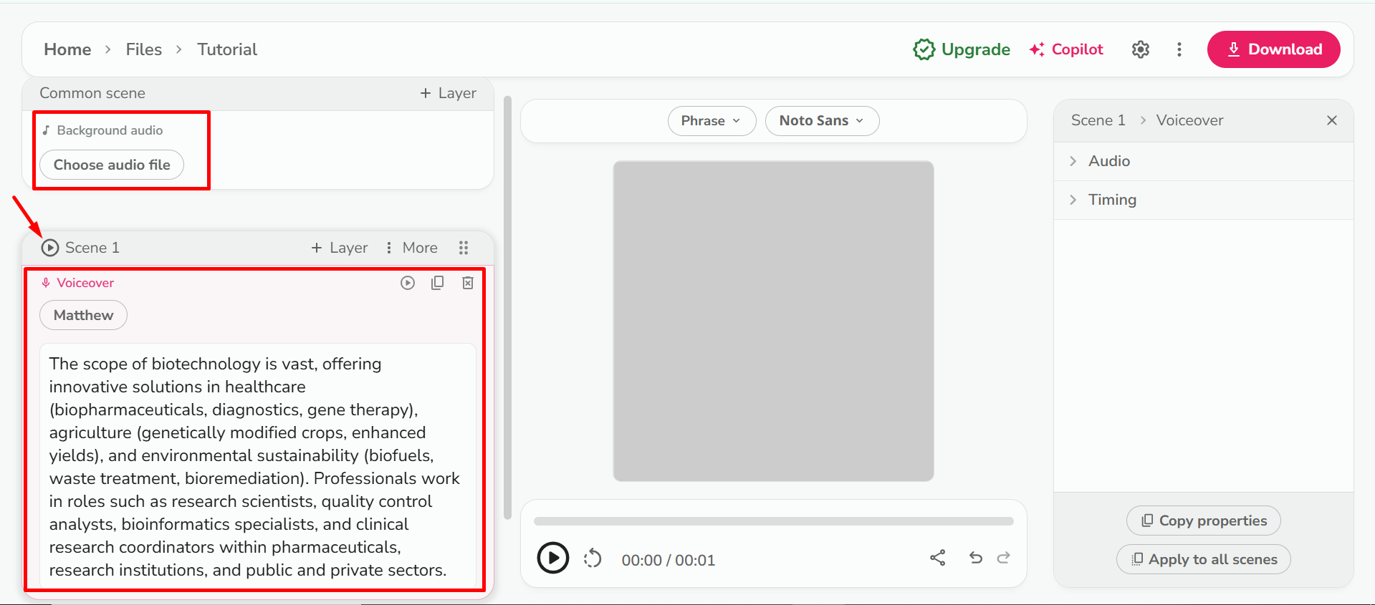Screen dimensions: 1375x605
Task: Seek on the playback progress bar
Action: [774, 521]
